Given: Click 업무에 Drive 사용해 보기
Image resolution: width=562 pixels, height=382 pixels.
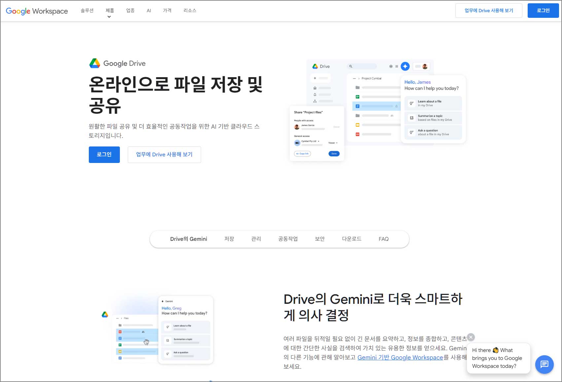Looking at the screenshot, I should point(164,154).
